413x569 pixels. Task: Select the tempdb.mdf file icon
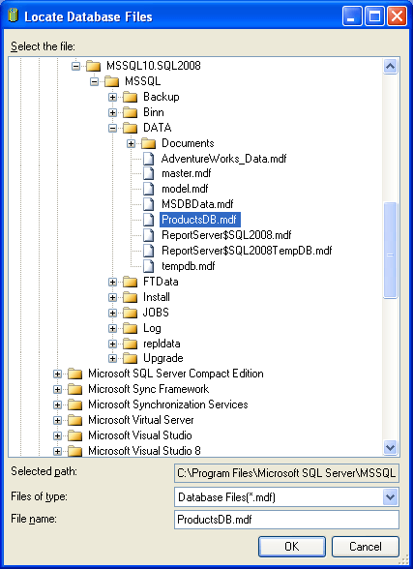pos(148,266)
